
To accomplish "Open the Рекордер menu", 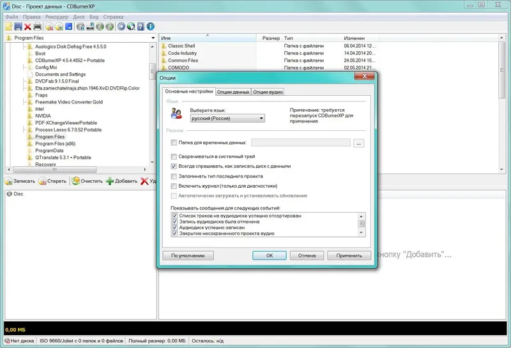I will [57, 17].
